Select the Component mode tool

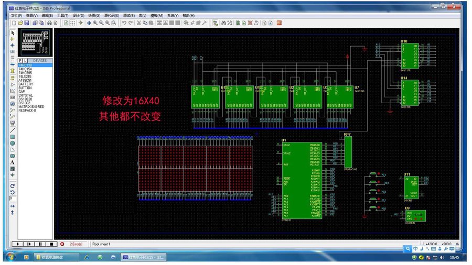point(13,39)
